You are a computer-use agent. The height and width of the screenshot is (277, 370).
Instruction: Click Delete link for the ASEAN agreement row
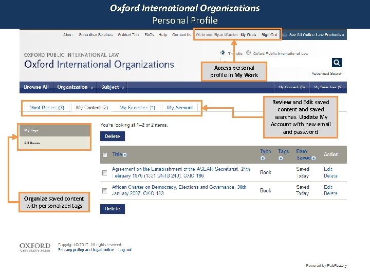point(330,176)
